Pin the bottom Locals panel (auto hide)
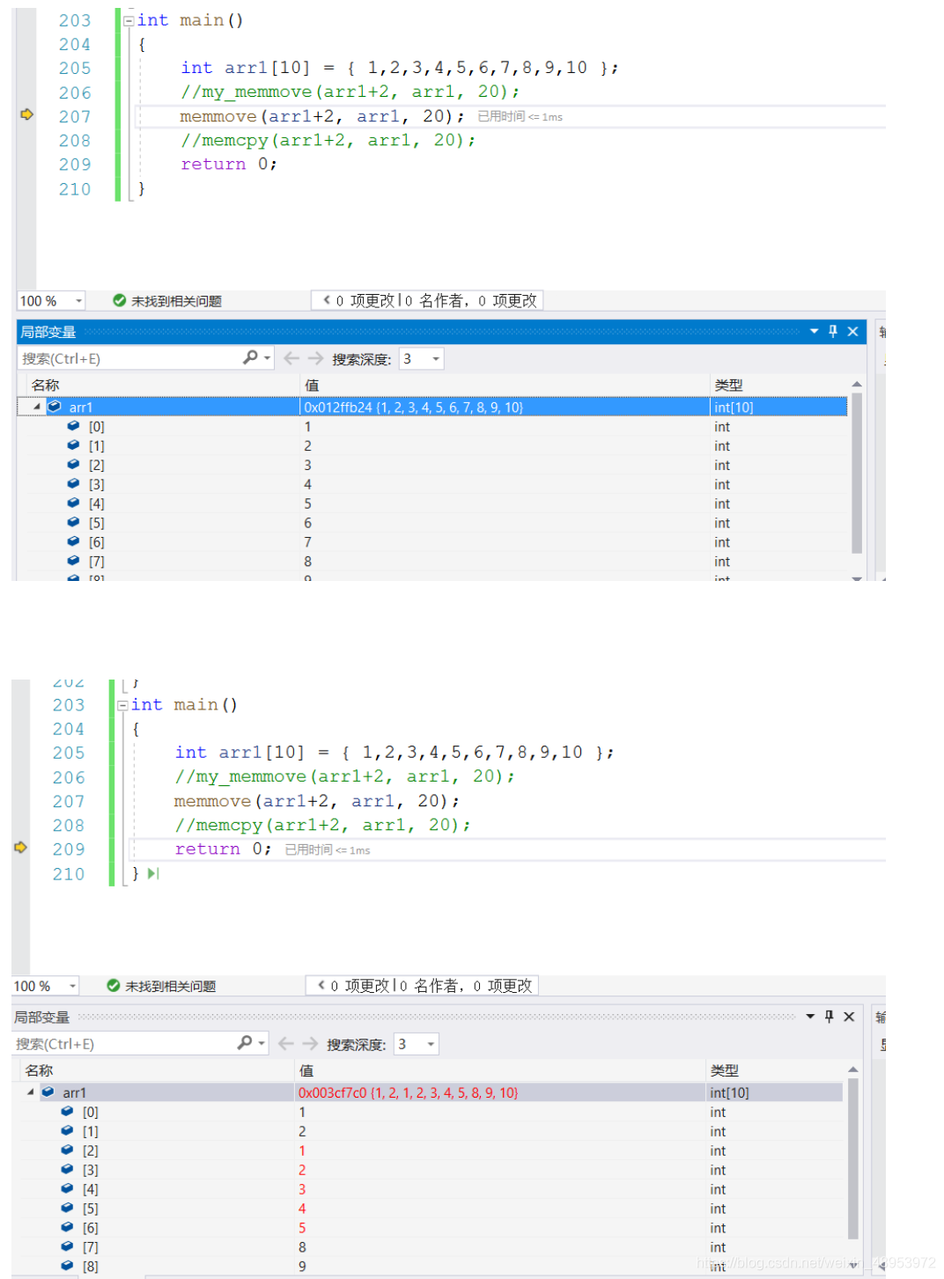The width and height of the screenshot is (944, 1279). click(829, 1017)
